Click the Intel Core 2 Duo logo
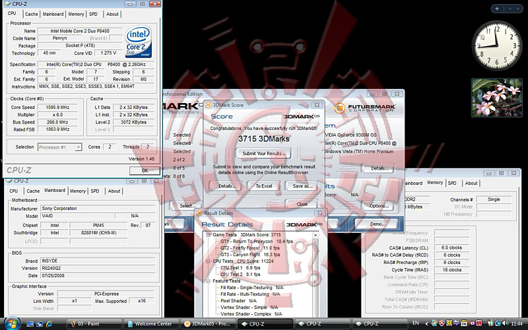The image size is (528, 330). tap(139, 42)
